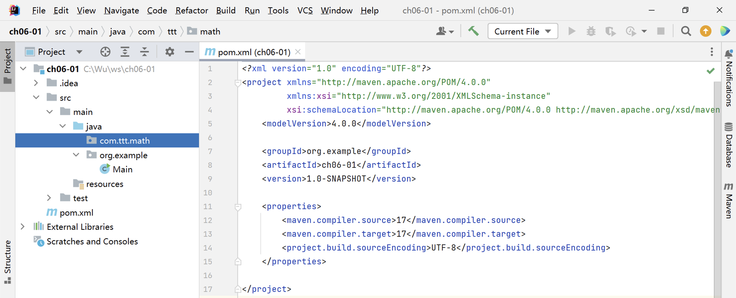Click the Build Project hammer icon
This screenshot has height=298, width=736.
point(473,31)
